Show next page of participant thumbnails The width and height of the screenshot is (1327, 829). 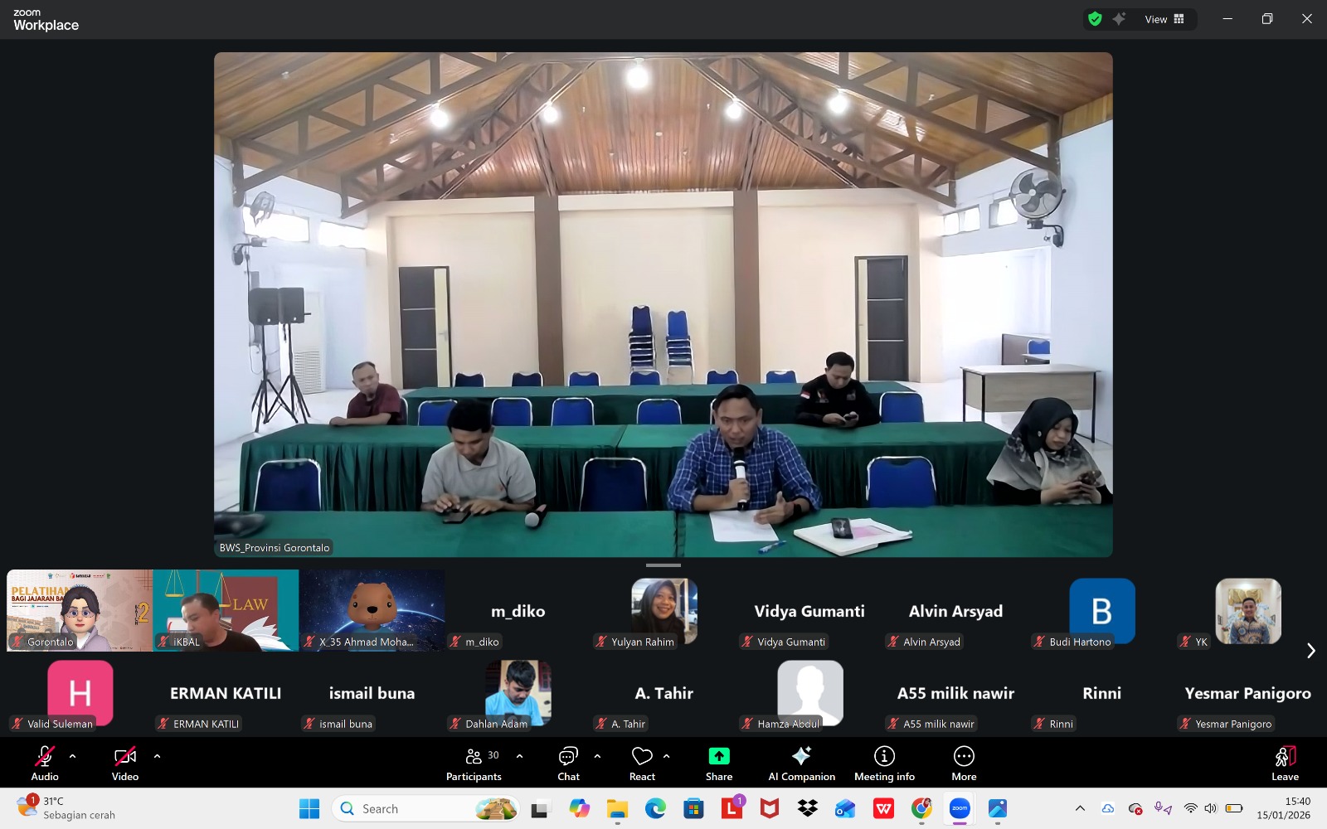pyautogui.click(x=1310, y=651)
